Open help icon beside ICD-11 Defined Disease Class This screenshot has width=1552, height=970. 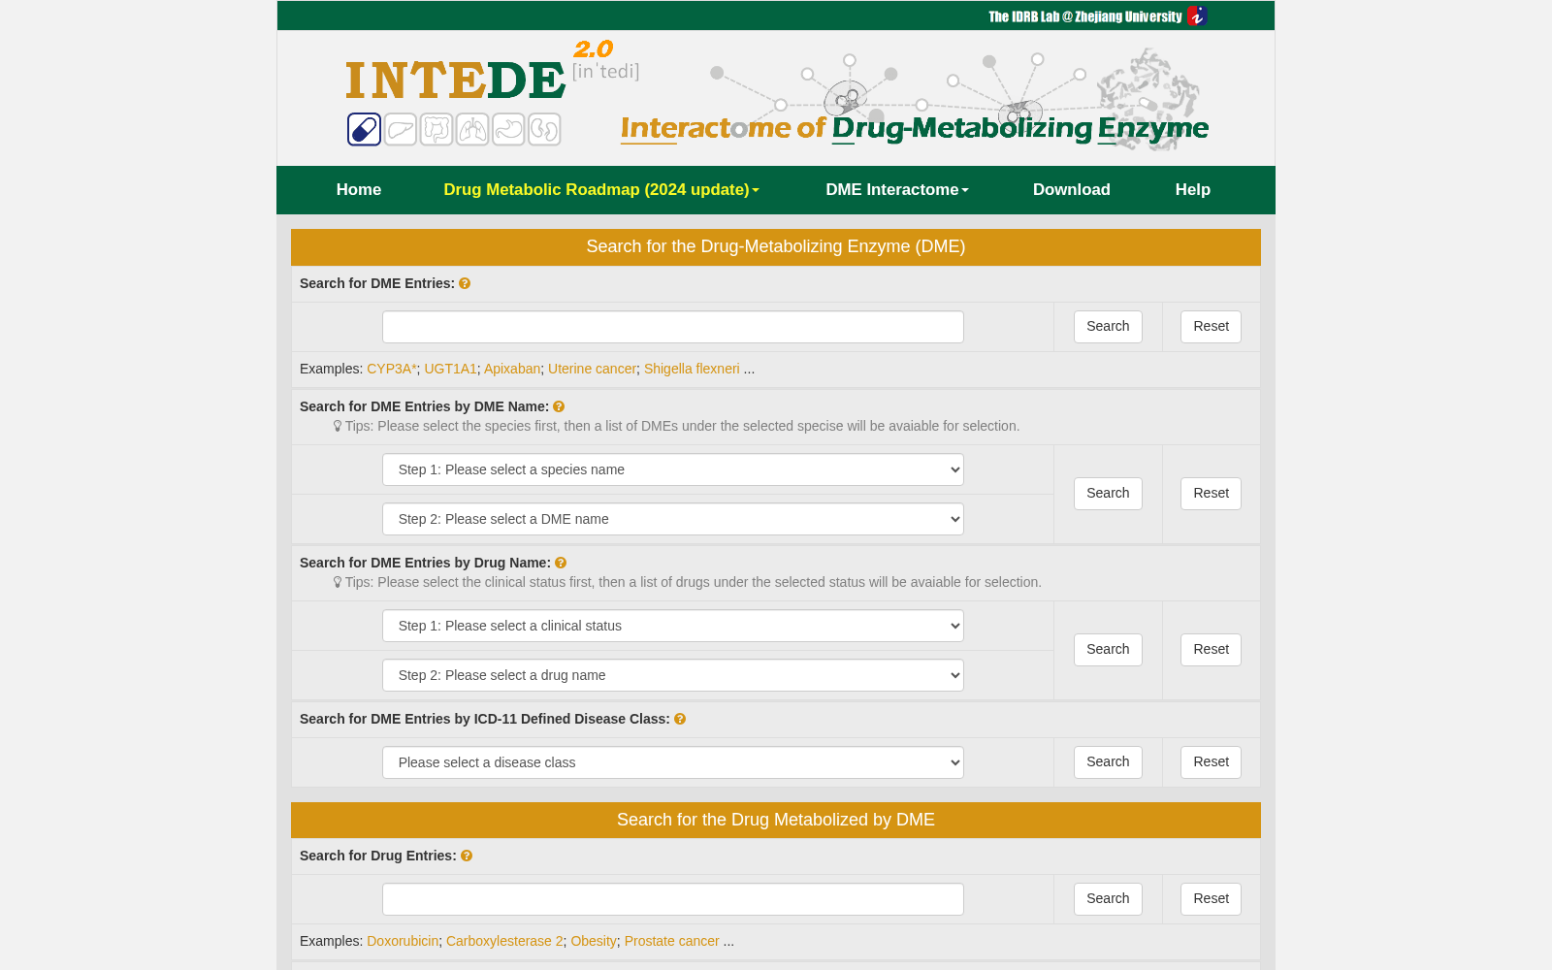680,719
